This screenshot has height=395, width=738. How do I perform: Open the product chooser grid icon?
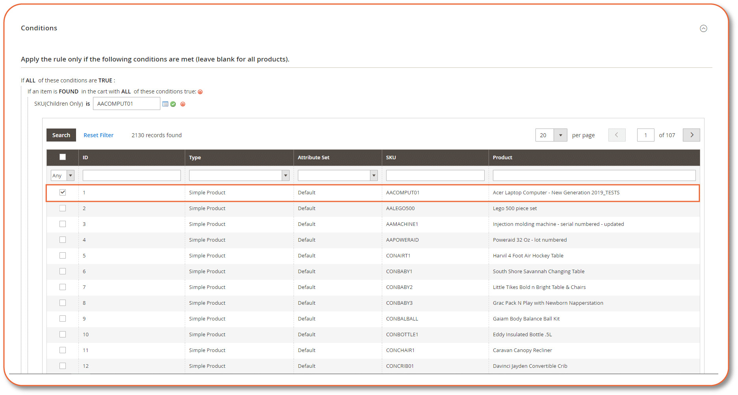tap(165, 104)
